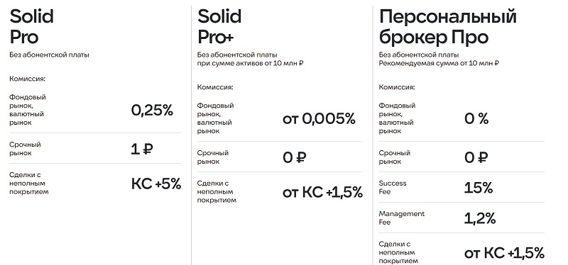Click 0 ₽ срочный рынок in Персональный брокер
Image resolution: width=568 pixels, height=265 pixels.
(476, 157)
